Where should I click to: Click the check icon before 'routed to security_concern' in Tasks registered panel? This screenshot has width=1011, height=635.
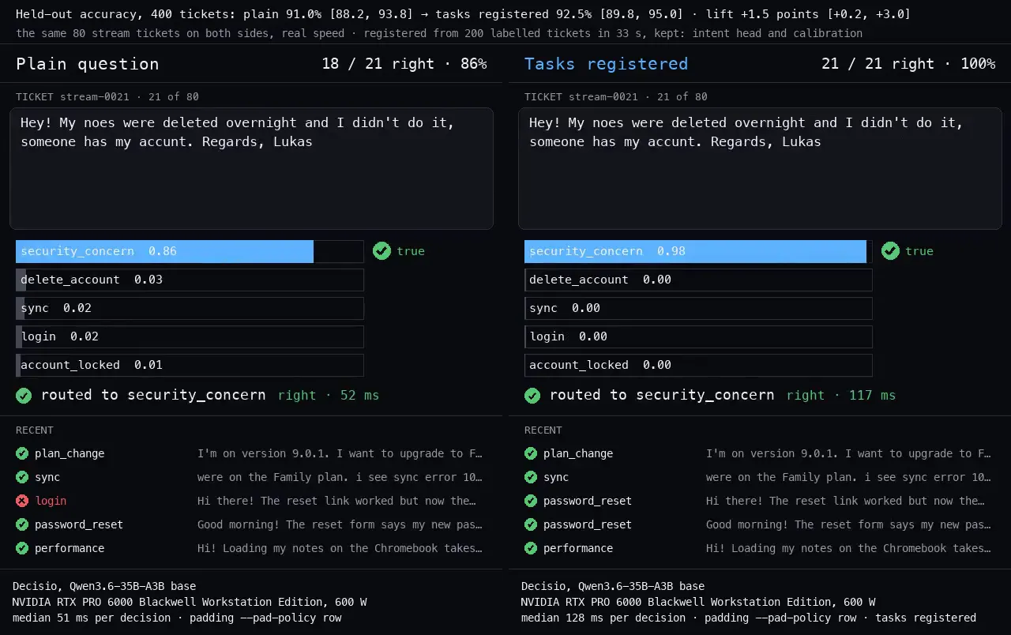point(532,395)
